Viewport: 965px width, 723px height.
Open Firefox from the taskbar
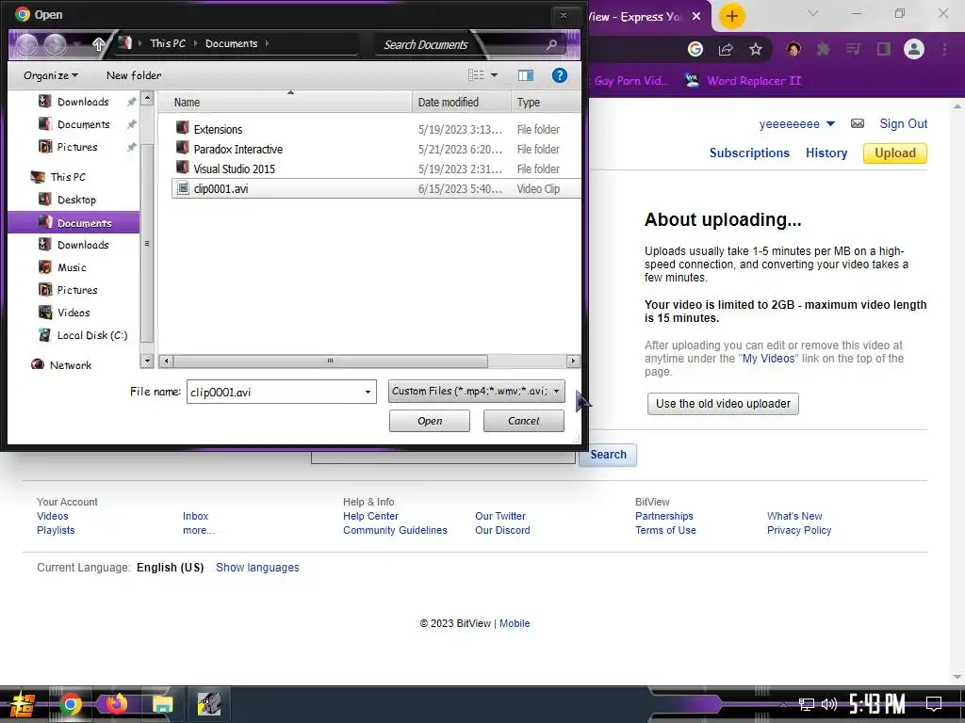click(116, 704)
